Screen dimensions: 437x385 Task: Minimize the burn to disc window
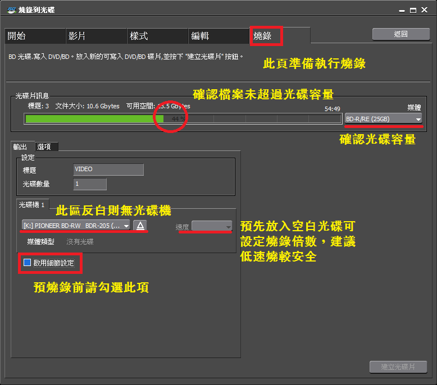pos(401,10)
